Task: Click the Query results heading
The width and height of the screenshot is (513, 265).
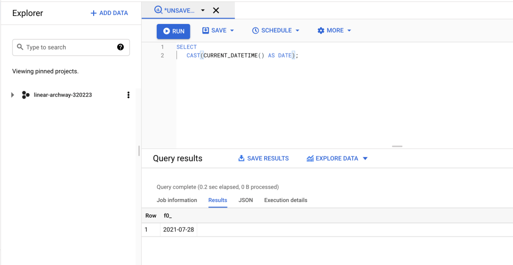Action: 178,158
